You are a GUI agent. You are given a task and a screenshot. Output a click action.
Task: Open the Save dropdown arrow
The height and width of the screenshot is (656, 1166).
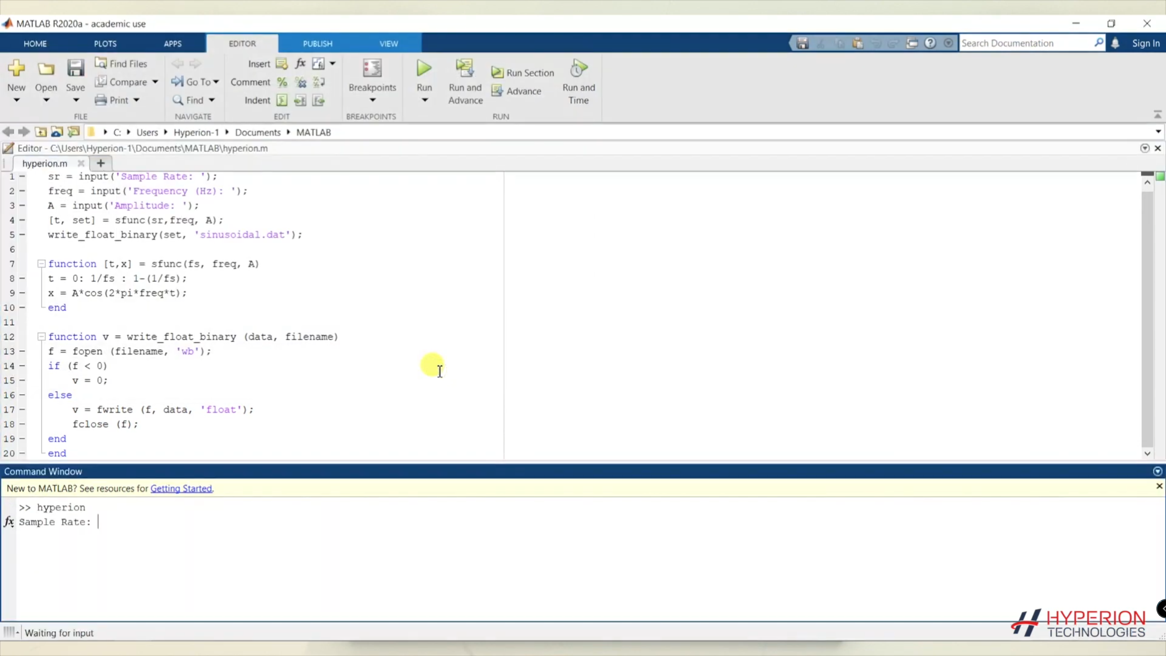(x=76, y=100)
